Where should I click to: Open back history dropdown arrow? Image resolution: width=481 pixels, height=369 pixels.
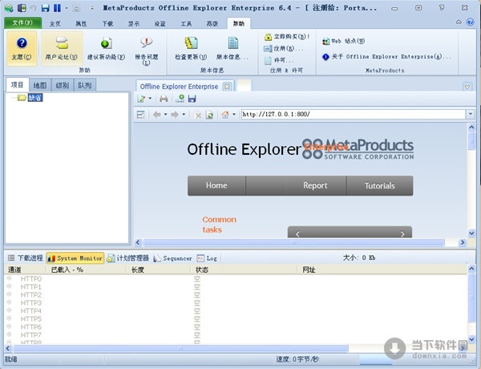coord(165,115)
